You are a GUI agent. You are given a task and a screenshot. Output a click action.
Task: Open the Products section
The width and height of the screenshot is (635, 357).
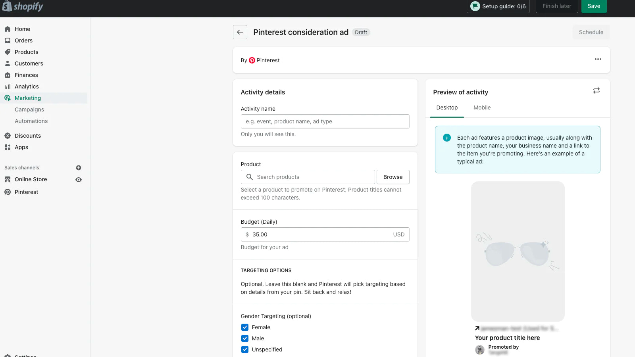pyautogui.click(x=26, y=52)
